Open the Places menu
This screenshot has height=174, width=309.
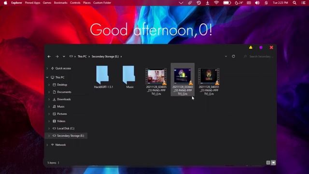tap(87, 3)
